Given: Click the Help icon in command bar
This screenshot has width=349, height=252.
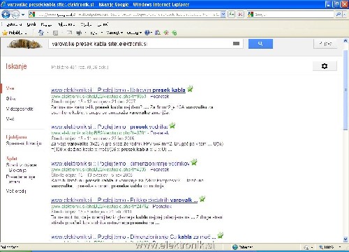Looking at the screenshot, I should (147, 33).
